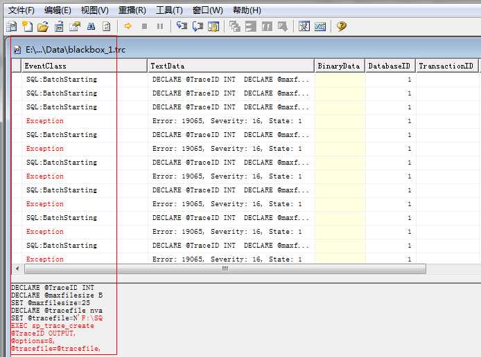The image size is (481, 357).
Task: Select the EventClass column header
Action: tap(84, 66)
